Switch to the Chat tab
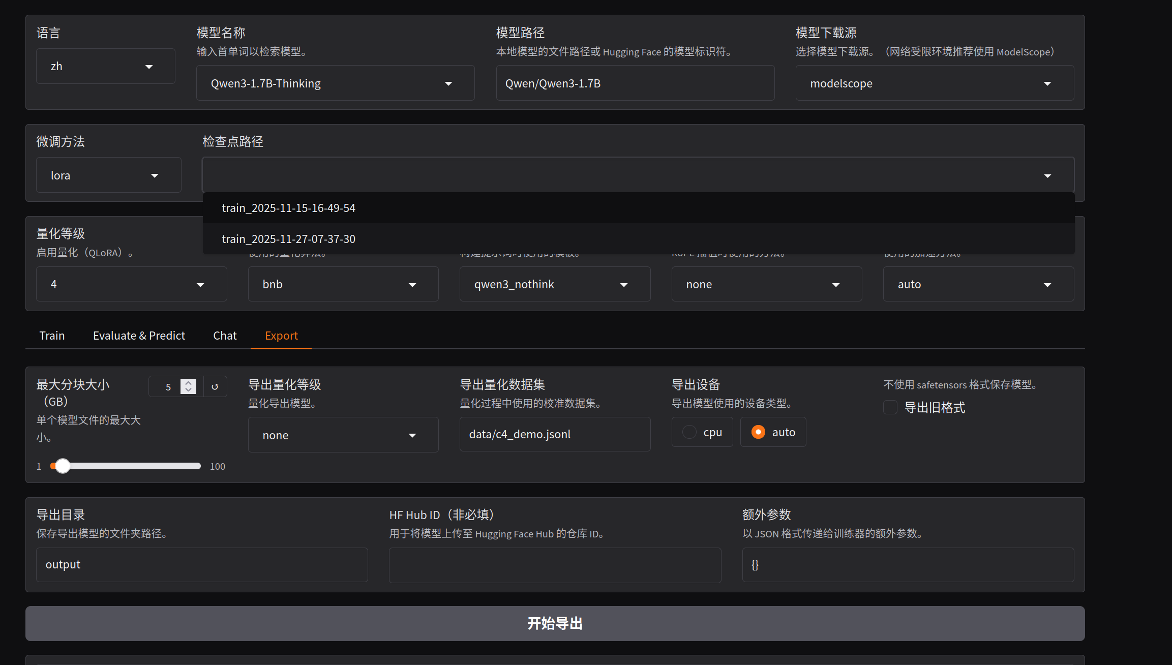The height and width of the screenshot is (665, 1172). 225,336
